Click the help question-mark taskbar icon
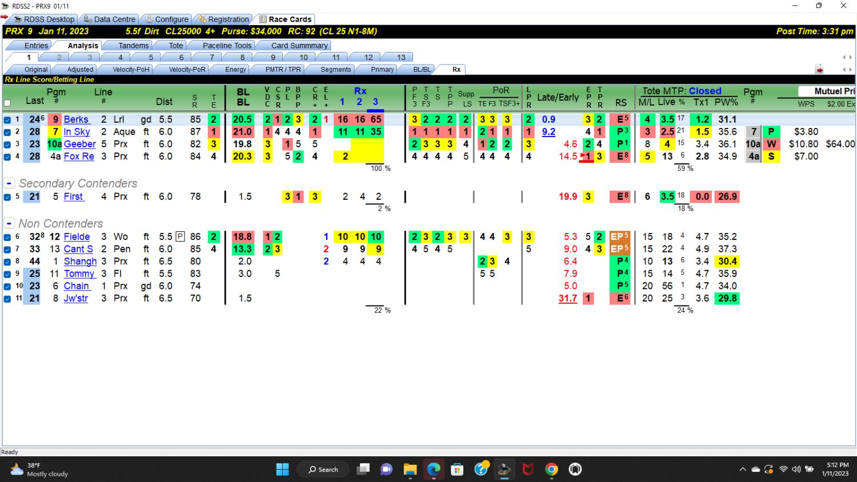The width and height of the screenshot is (857, 482). [481, 469]
